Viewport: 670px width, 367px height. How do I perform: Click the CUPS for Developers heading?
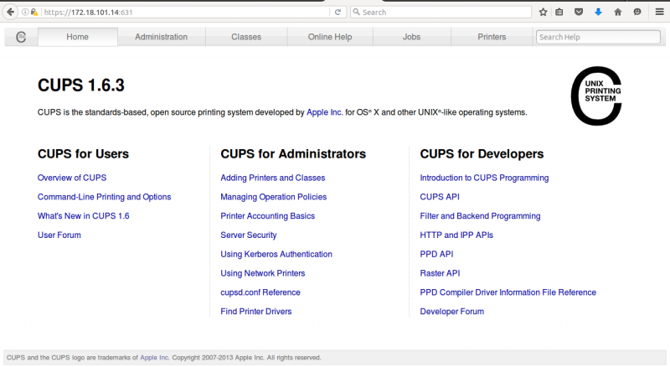[482, 154]
